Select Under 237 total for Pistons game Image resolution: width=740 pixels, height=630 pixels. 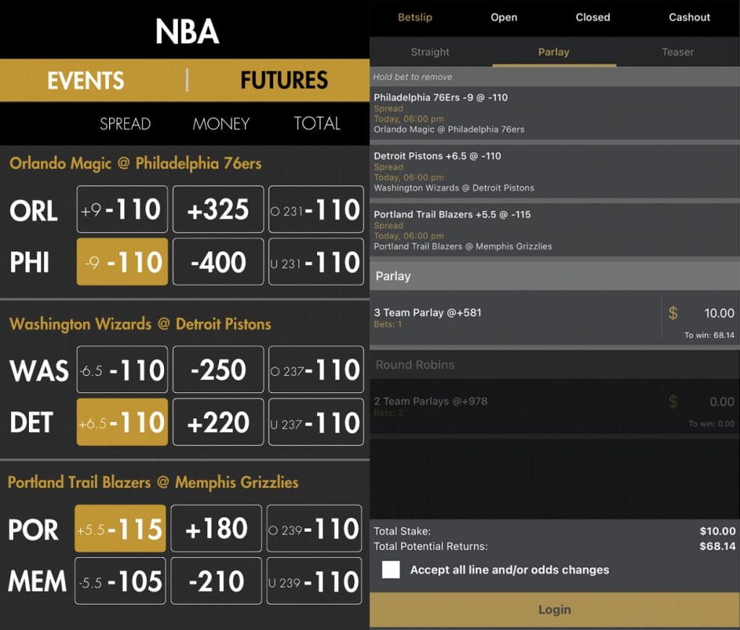click(x=316, y=422)
